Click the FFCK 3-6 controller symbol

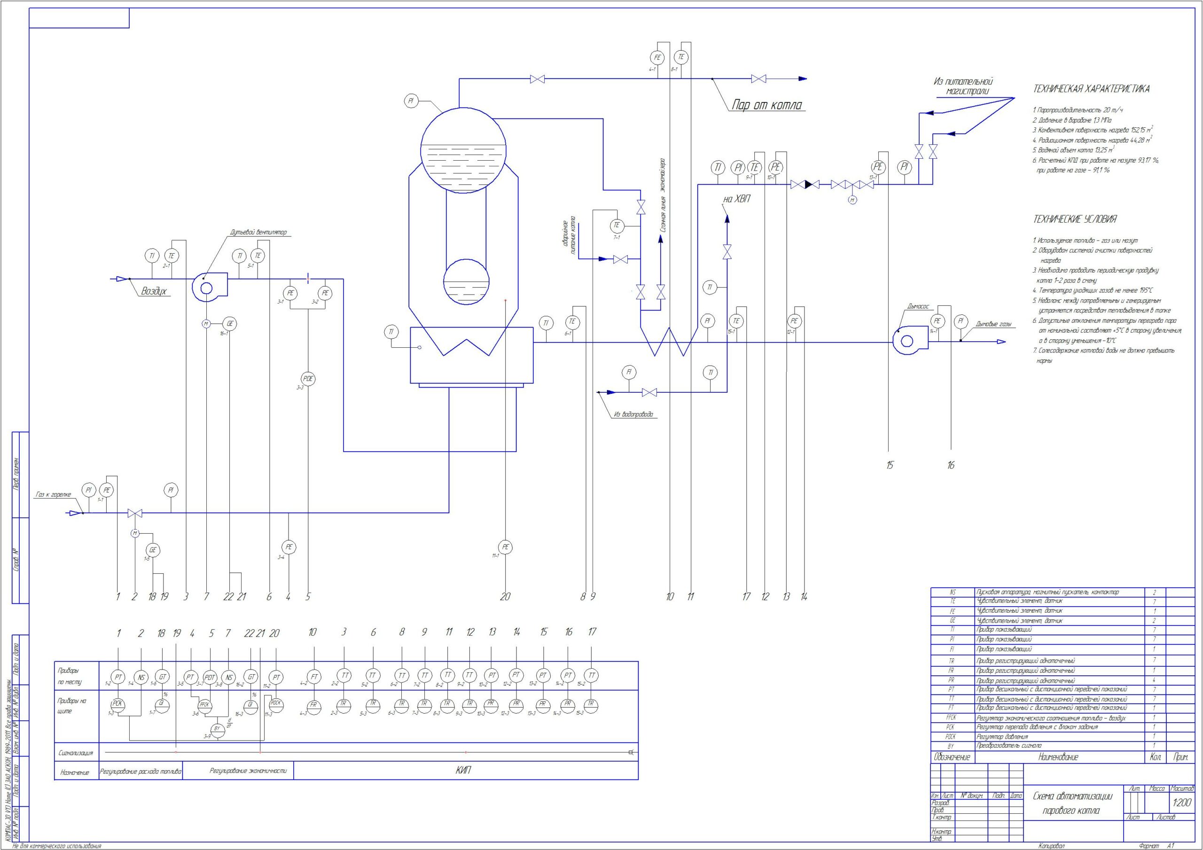tap(204, 705)
